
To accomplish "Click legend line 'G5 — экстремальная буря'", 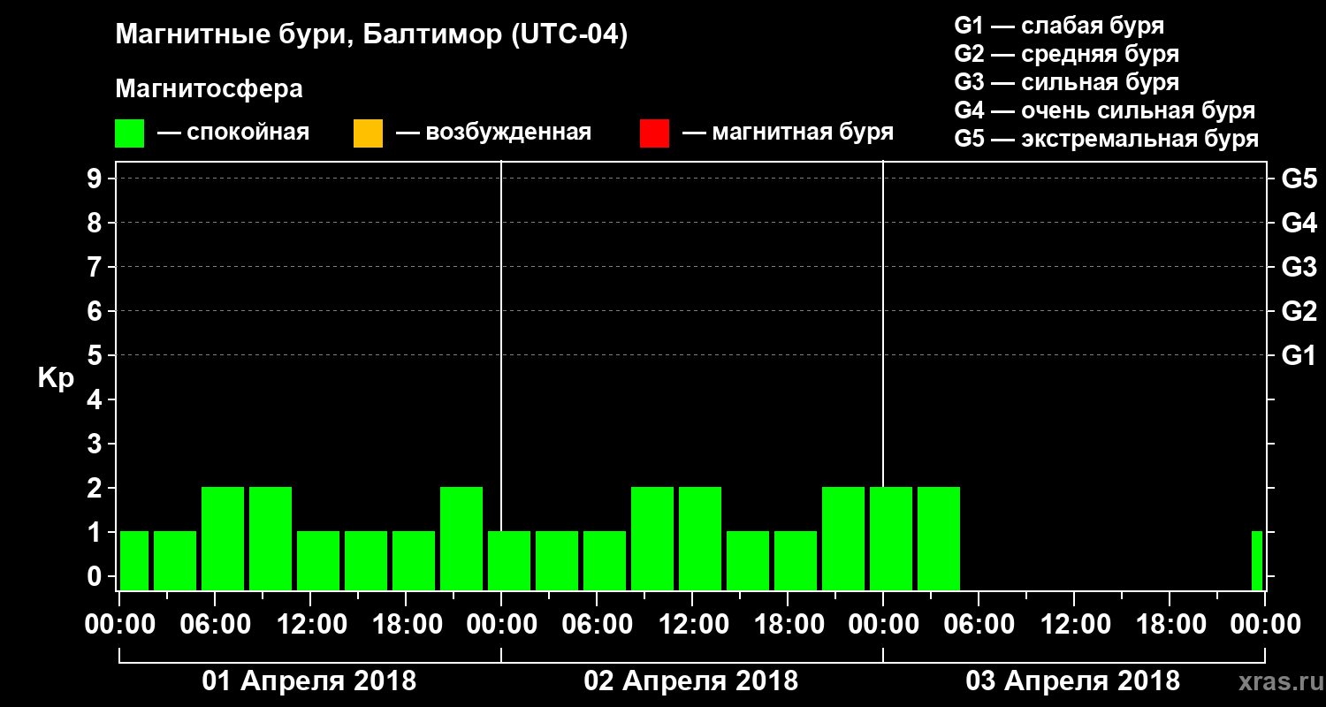I will point(1107,139).
